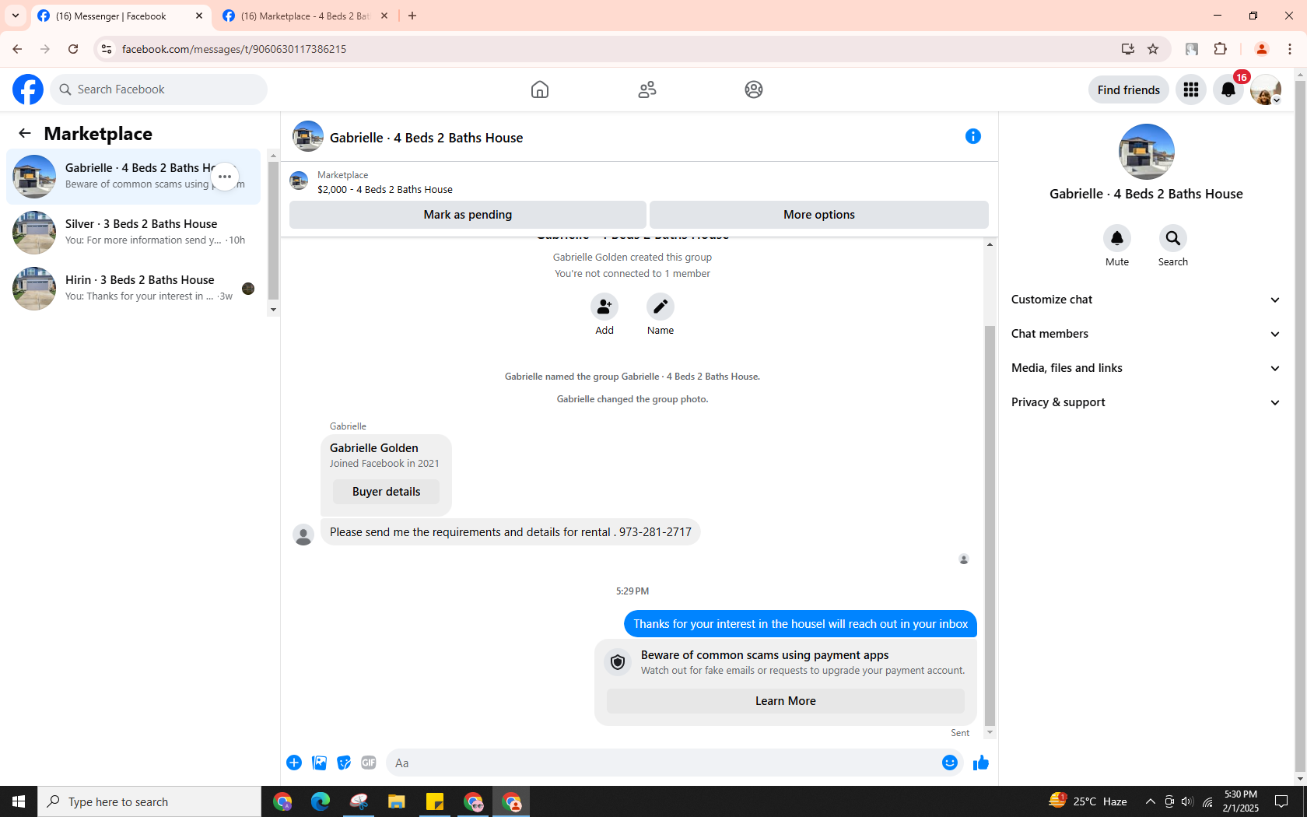The height and width of the screenshot is (817, 1307).
Task: Open a new browser tab
Action: 412,16
